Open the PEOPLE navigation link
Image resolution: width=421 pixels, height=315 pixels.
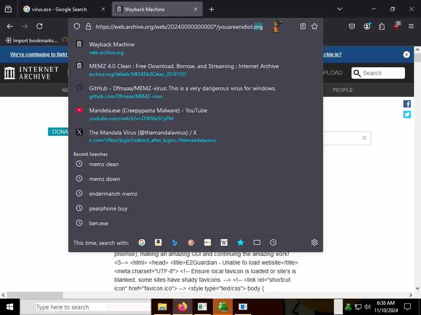[342, 90]
